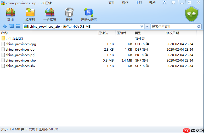Go up one level with blue arrow

pos(5,26)
